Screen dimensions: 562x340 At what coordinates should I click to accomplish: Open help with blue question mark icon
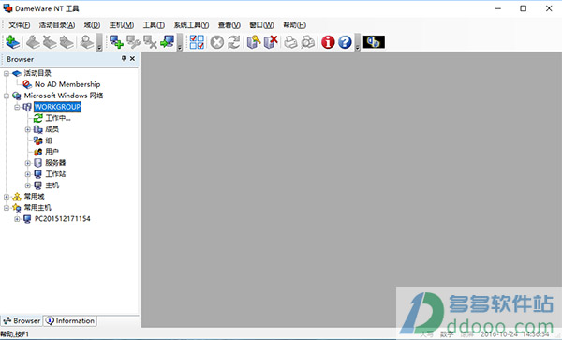click(x=345, y=42)
